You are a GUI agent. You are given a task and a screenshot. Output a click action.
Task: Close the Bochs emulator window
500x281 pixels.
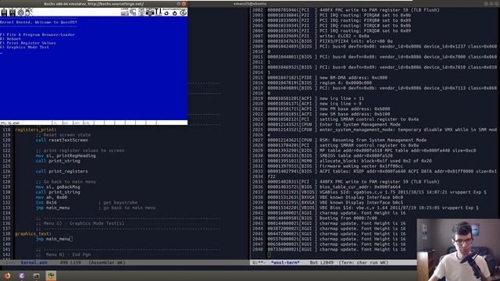pyautogui.click(x=184, y=4)
